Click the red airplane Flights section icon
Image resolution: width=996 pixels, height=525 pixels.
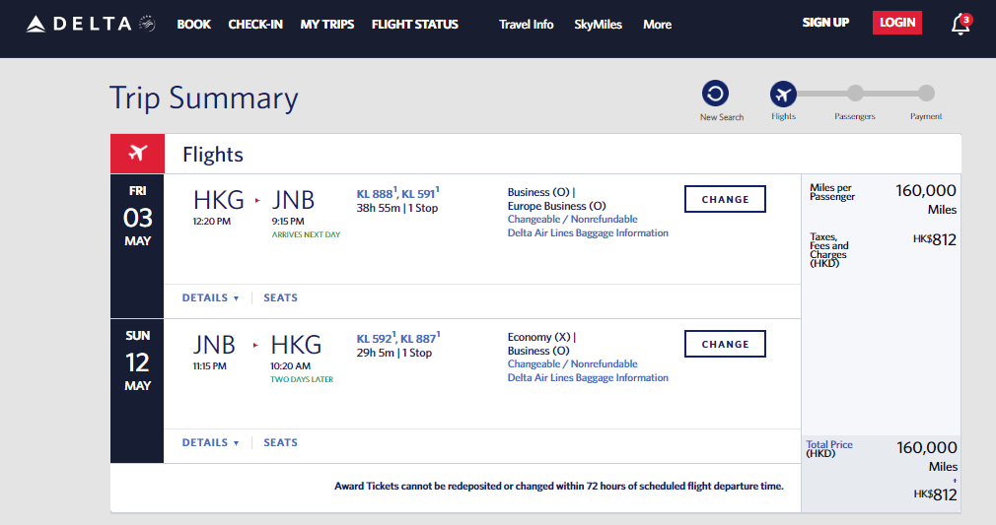pos(137,154)
